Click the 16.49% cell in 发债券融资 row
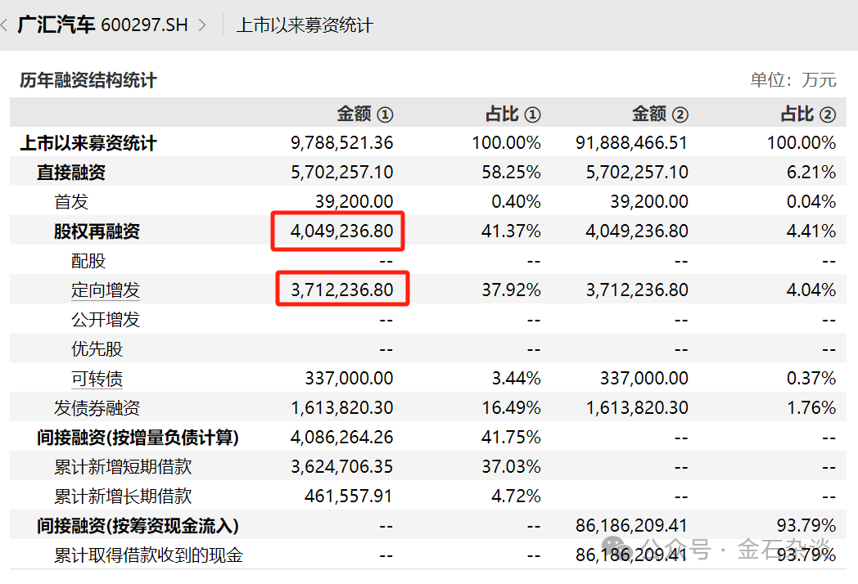 coord(511,408)
